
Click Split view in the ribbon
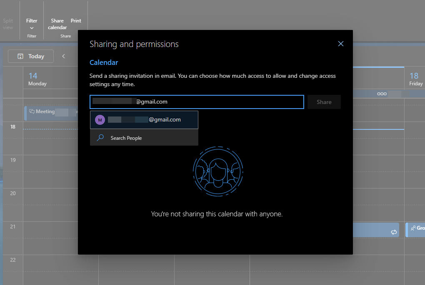(8, 24)
